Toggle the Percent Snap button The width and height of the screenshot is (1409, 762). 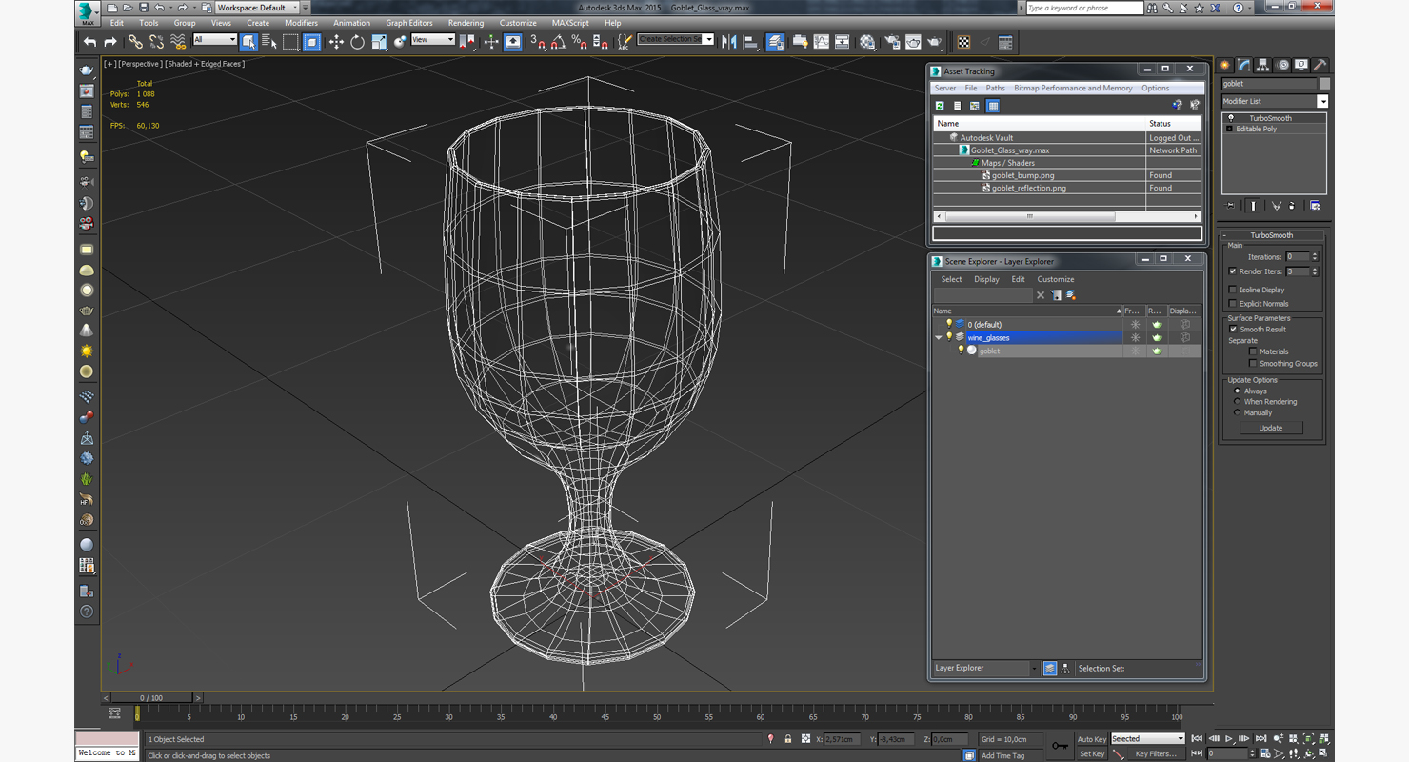579,42
